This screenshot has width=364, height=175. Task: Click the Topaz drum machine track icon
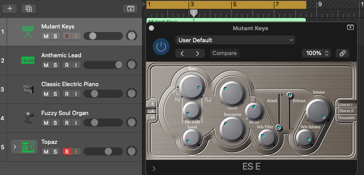coord(28,147)
